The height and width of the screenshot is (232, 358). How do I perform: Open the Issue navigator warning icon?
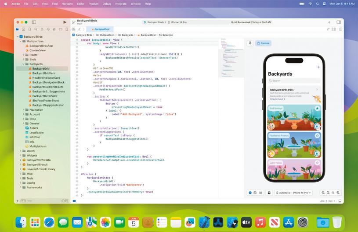(x=42, y=29)
